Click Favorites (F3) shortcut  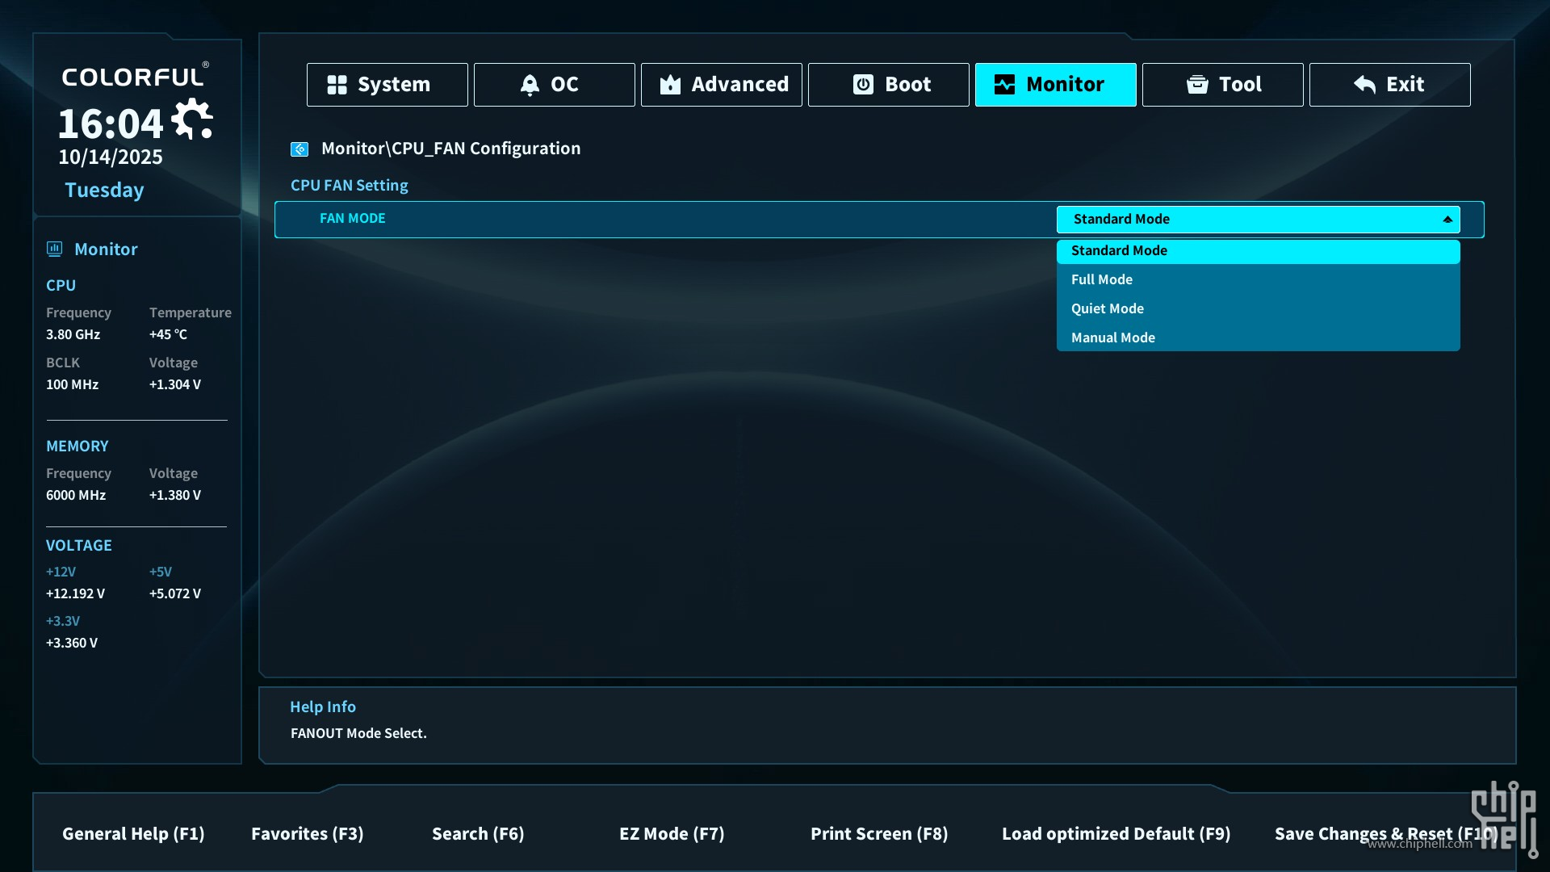[307, 834]
